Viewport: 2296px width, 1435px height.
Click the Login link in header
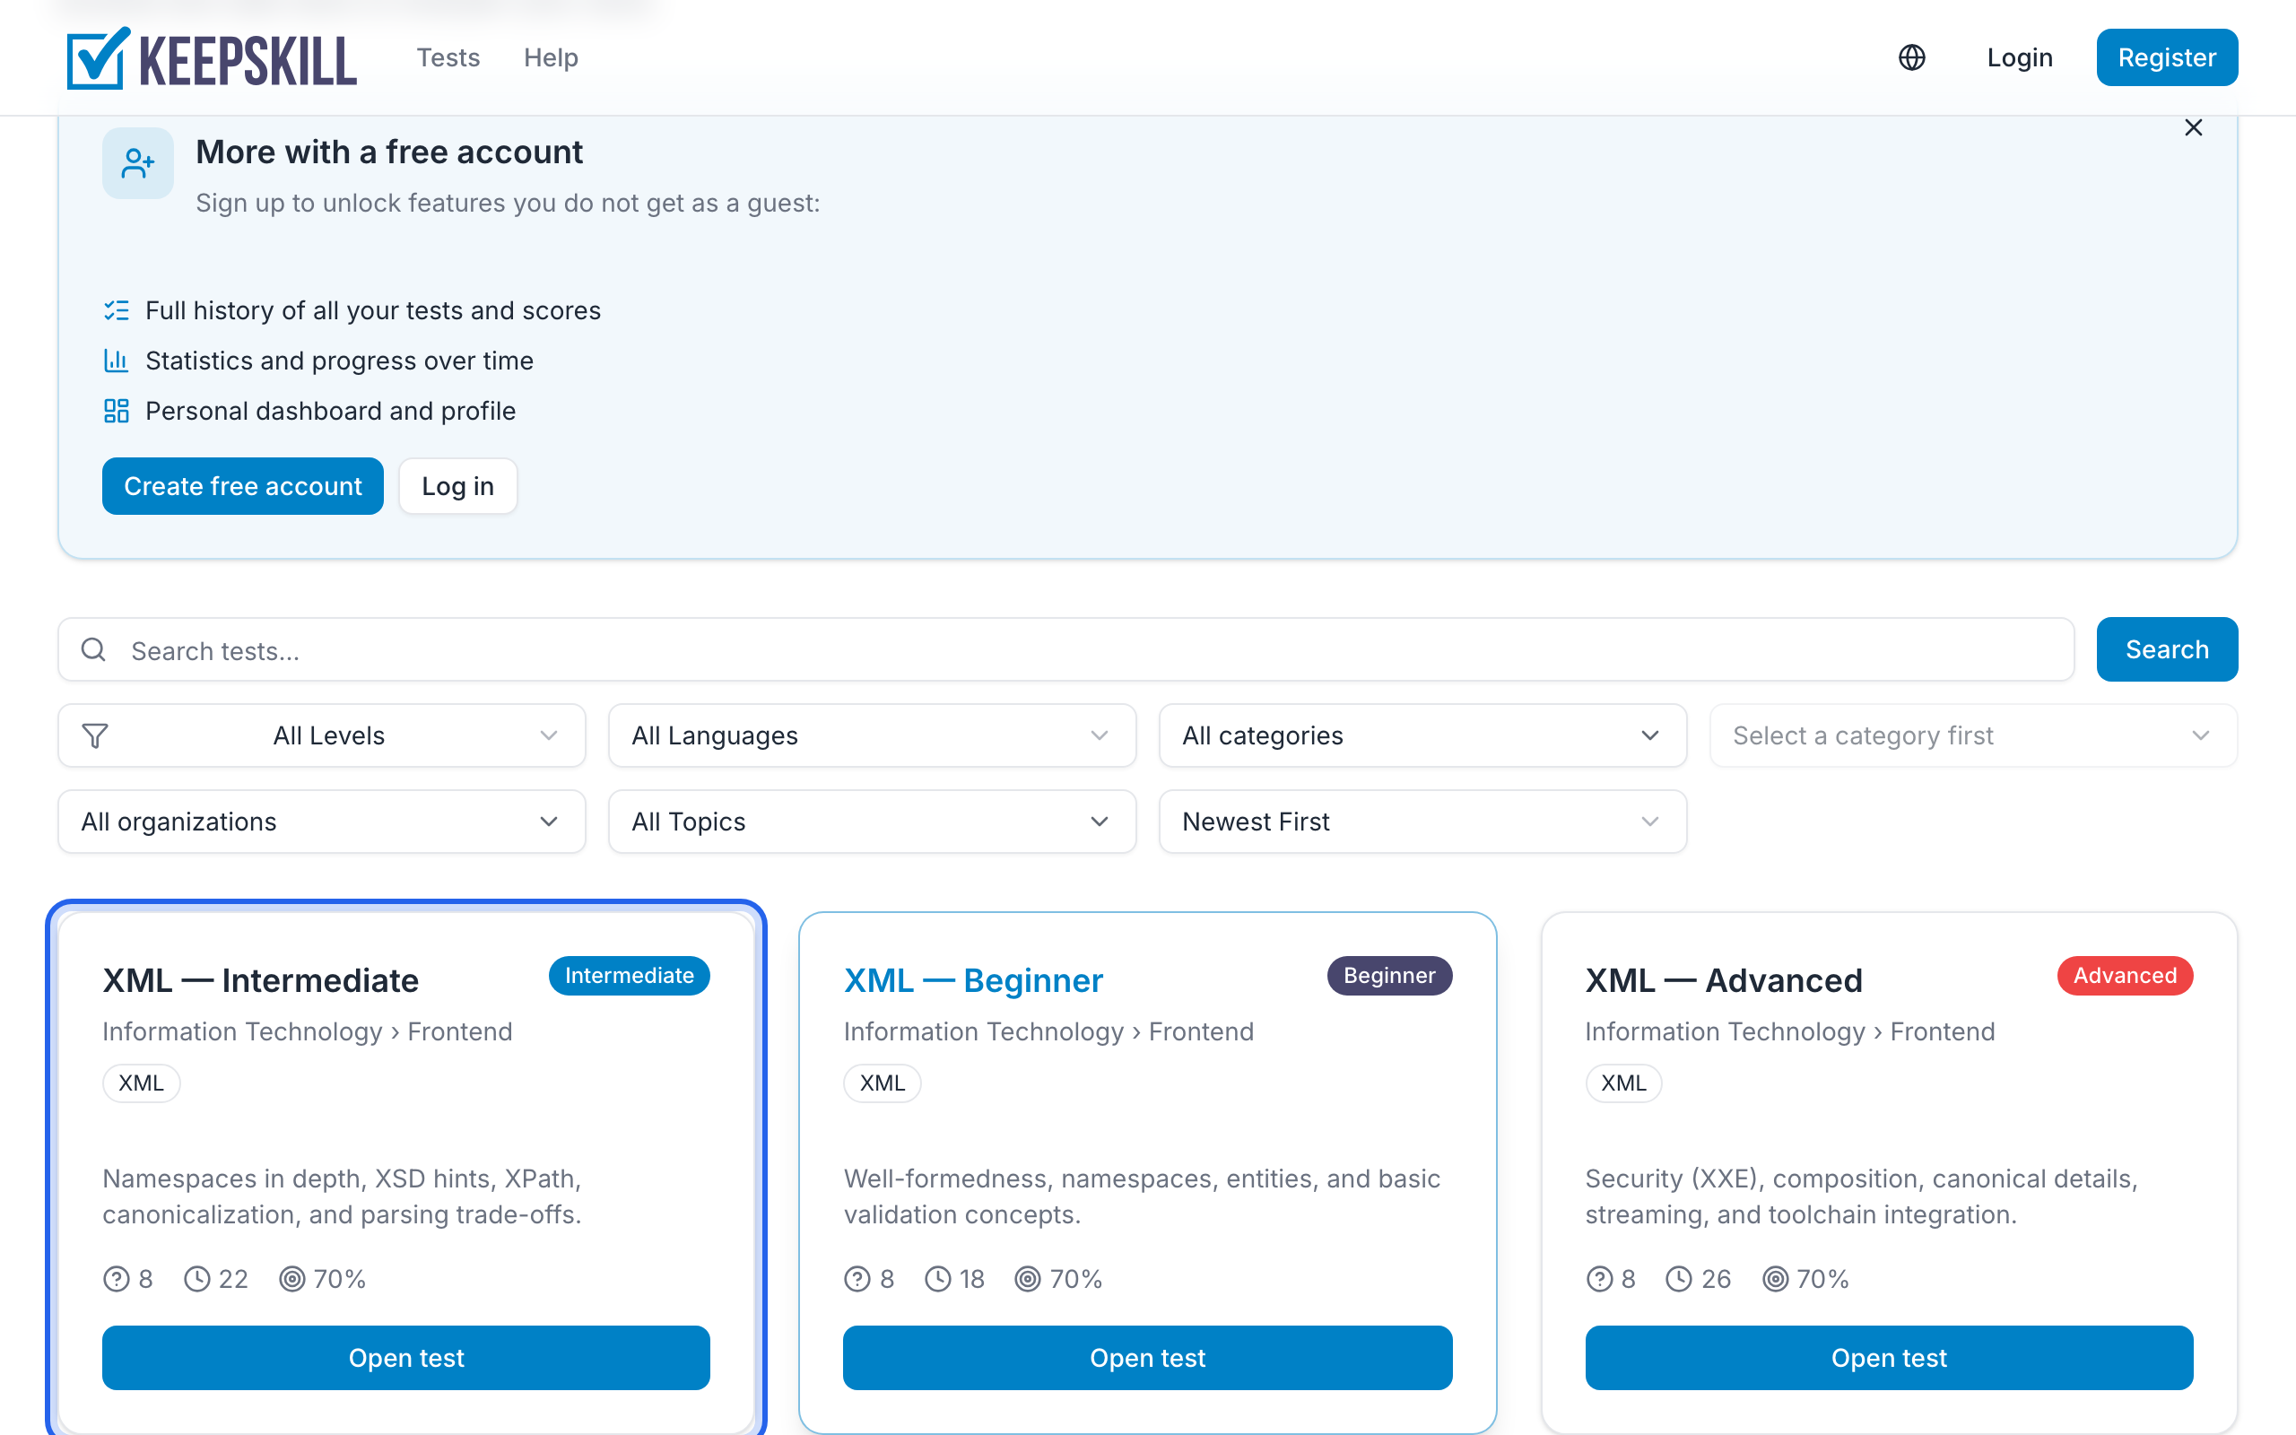pos(2019,58)
